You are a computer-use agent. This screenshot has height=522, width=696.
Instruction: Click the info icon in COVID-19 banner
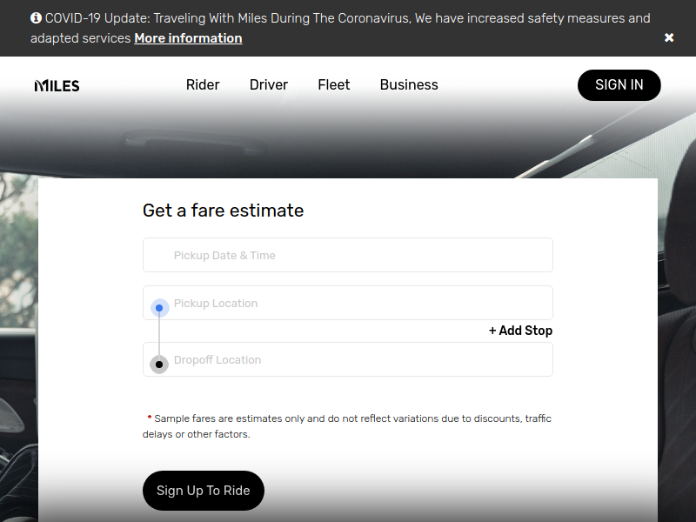pyautogui.click(x=36, y=17)
